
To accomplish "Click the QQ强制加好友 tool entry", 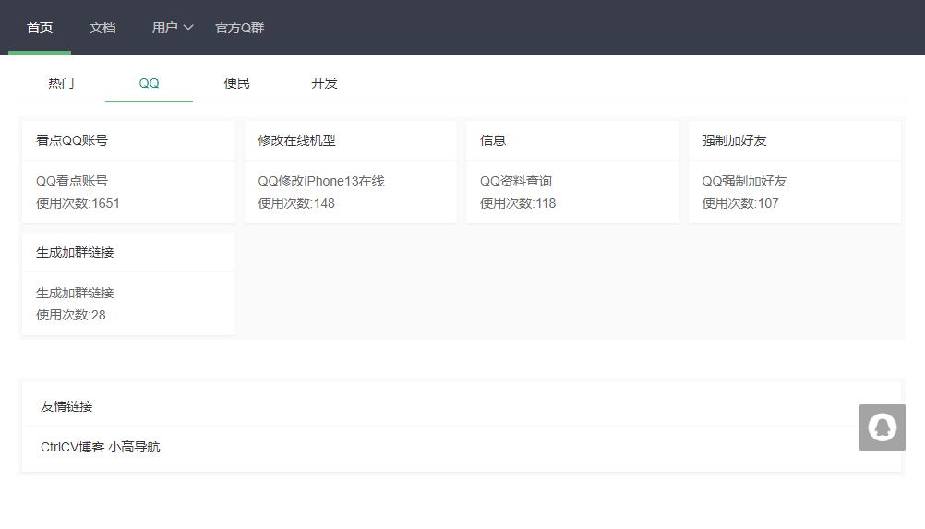I will tap(744, 181).
